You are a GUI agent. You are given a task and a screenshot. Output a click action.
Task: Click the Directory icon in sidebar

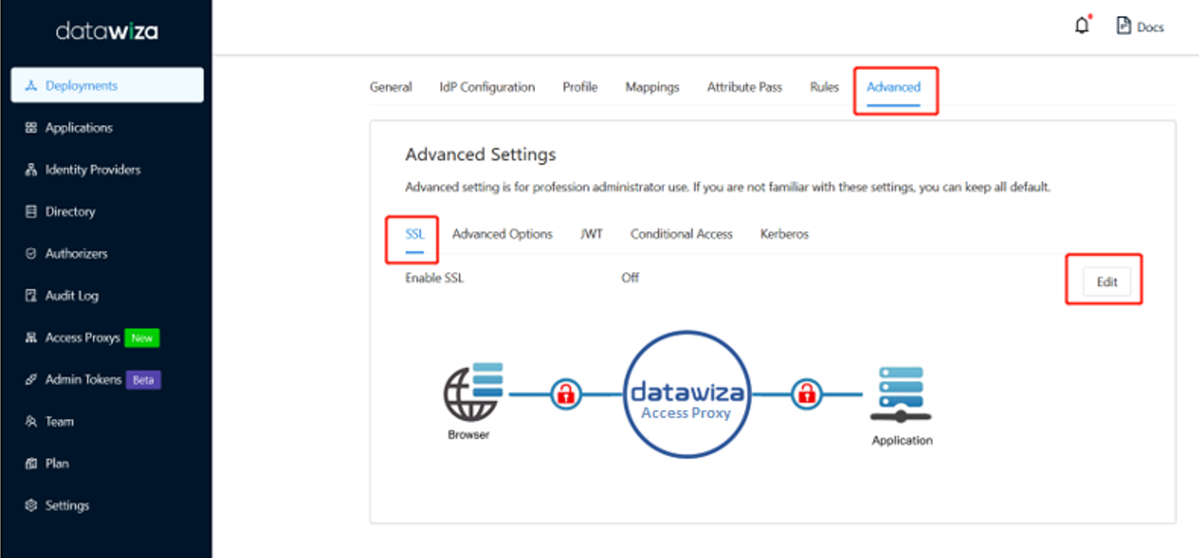tap(31, 211)
